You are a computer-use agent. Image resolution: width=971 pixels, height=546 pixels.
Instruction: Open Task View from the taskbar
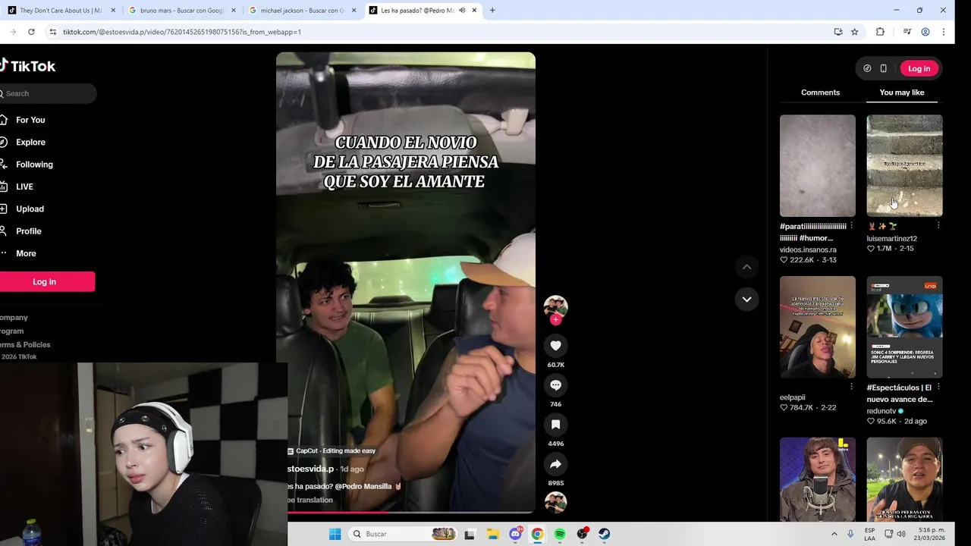[470, 534]
